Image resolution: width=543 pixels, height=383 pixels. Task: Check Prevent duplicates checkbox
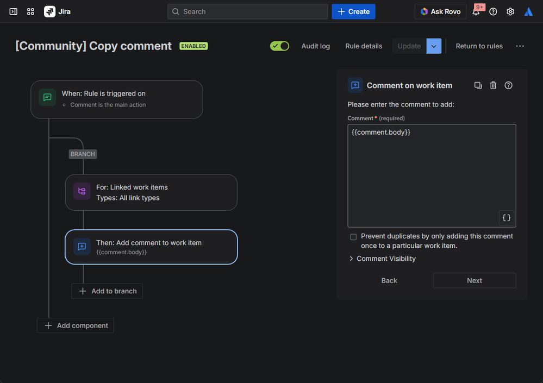(x=353, y=237)
